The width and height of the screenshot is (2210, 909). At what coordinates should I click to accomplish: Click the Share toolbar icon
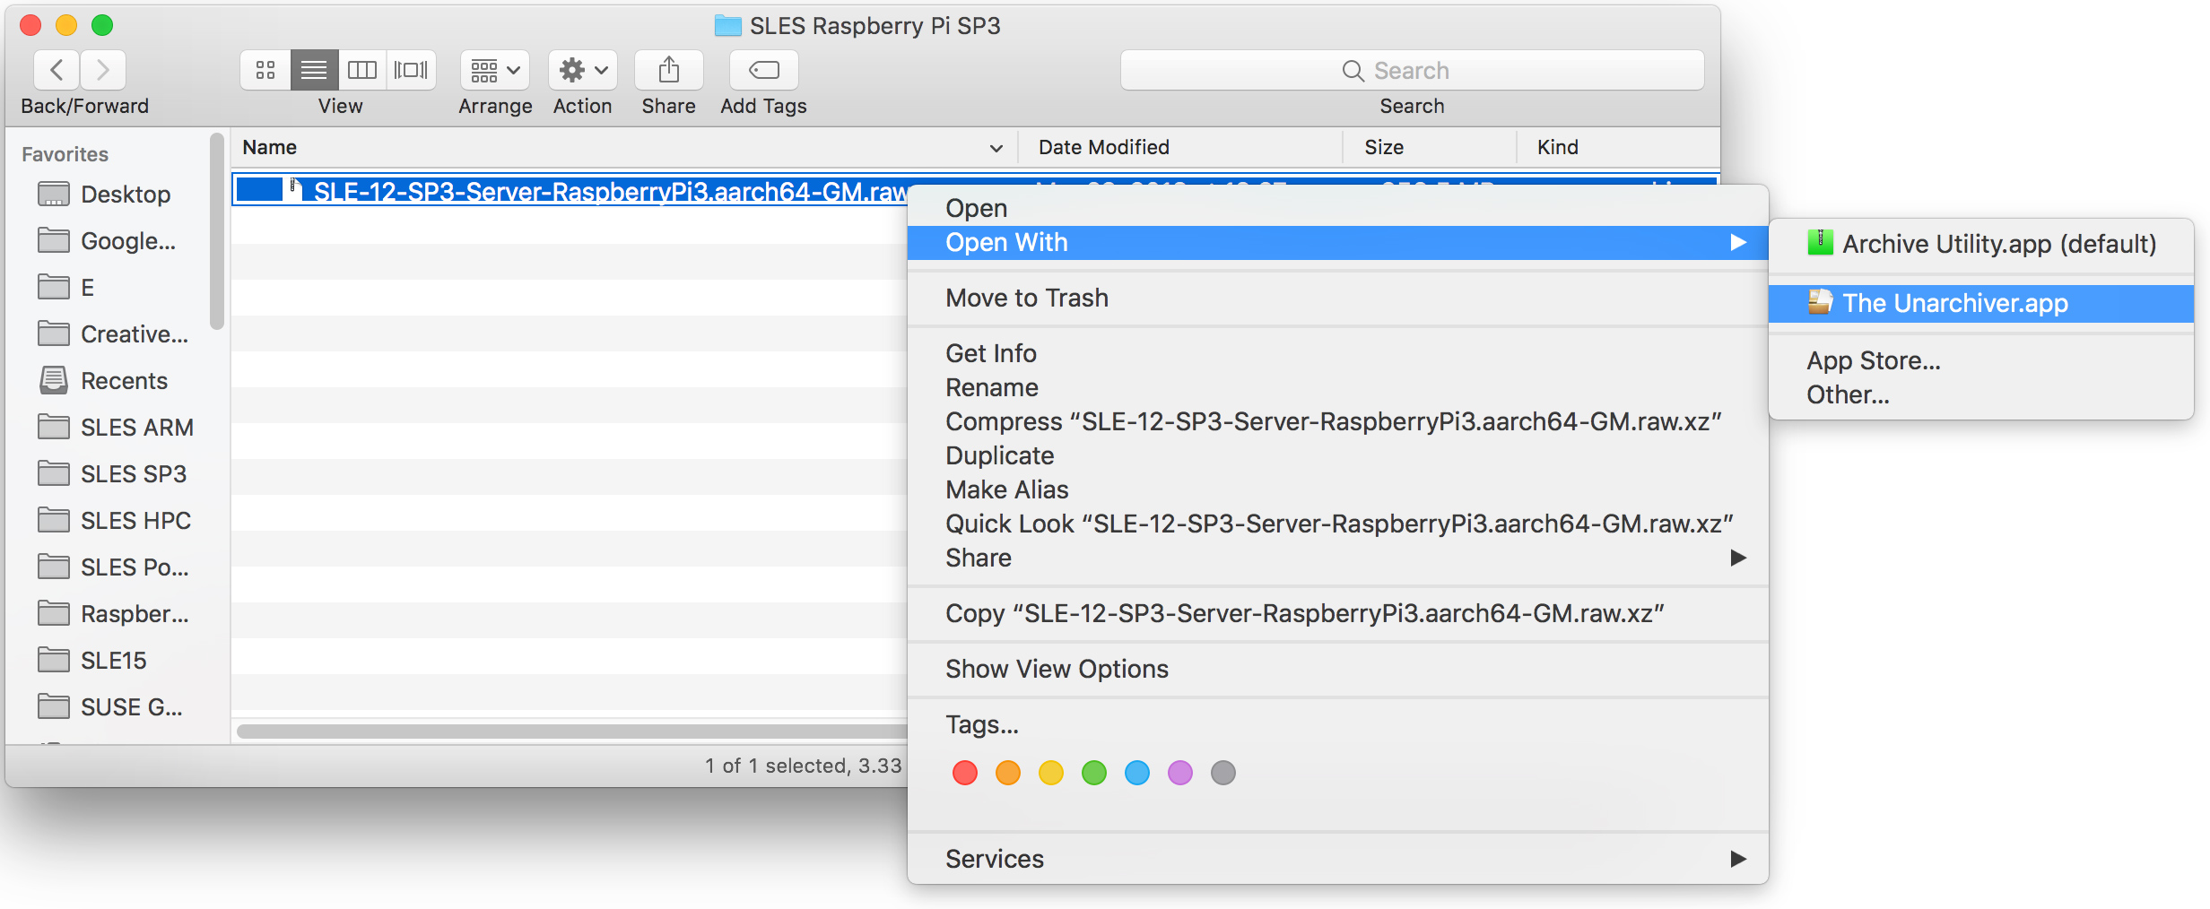(668, 70)
